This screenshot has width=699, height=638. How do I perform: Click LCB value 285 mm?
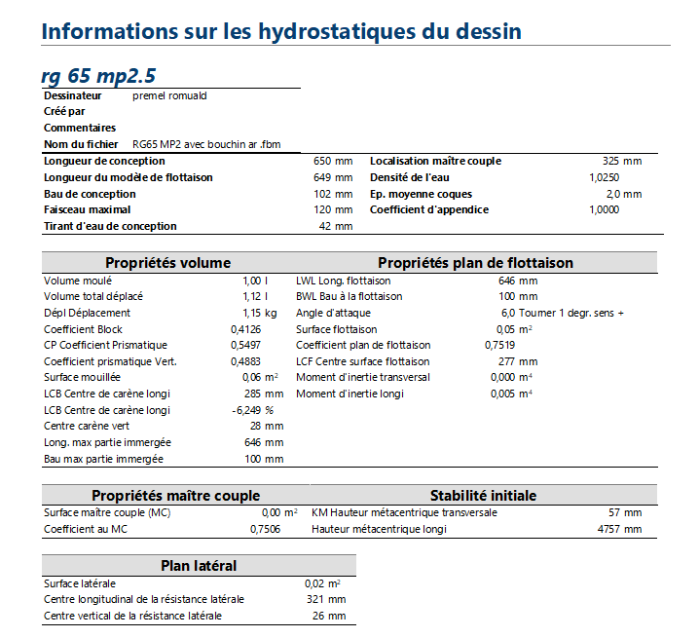point(264,394)
